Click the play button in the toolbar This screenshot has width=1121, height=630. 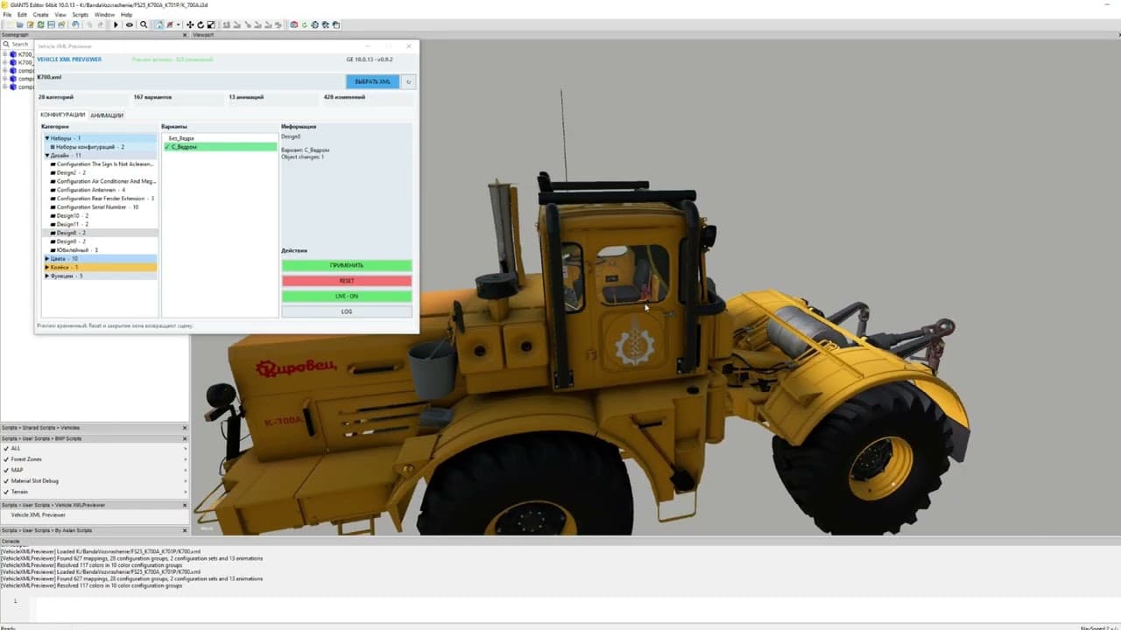click(x=116, y=24)
